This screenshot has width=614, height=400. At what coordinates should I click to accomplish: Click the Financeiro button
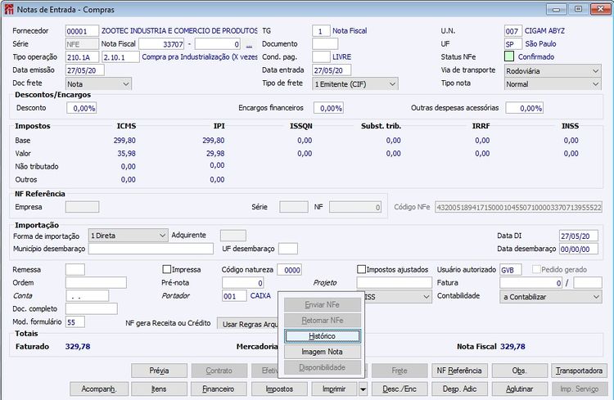219,389
